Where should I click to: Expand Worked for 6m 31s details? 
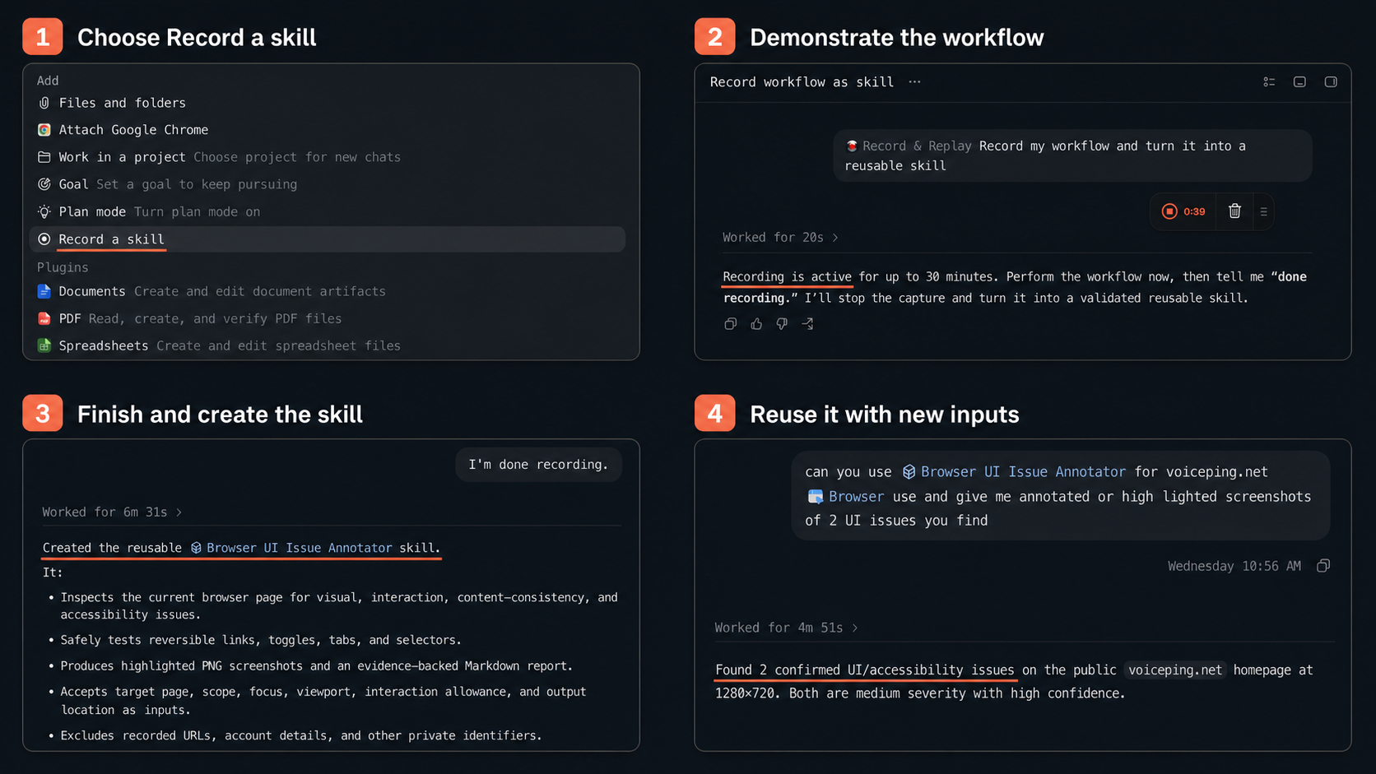112,512
